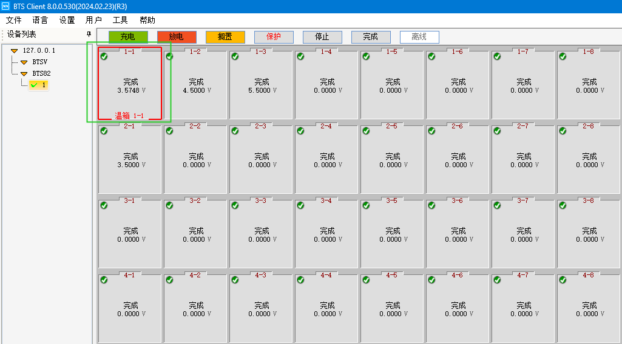This screenshot has width=622, height=344.
Task: Click the 127.0.0.1 host label
Action: 39,51
